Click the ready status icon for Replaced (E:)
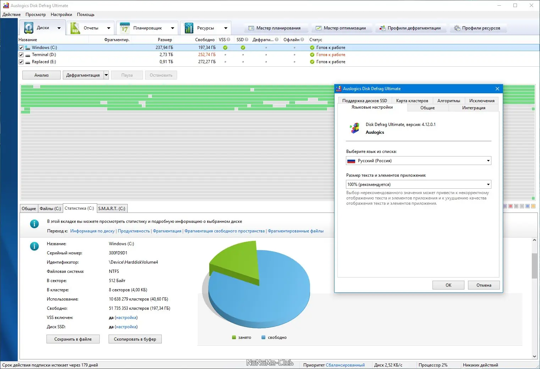540x369 pixels. 312,62
